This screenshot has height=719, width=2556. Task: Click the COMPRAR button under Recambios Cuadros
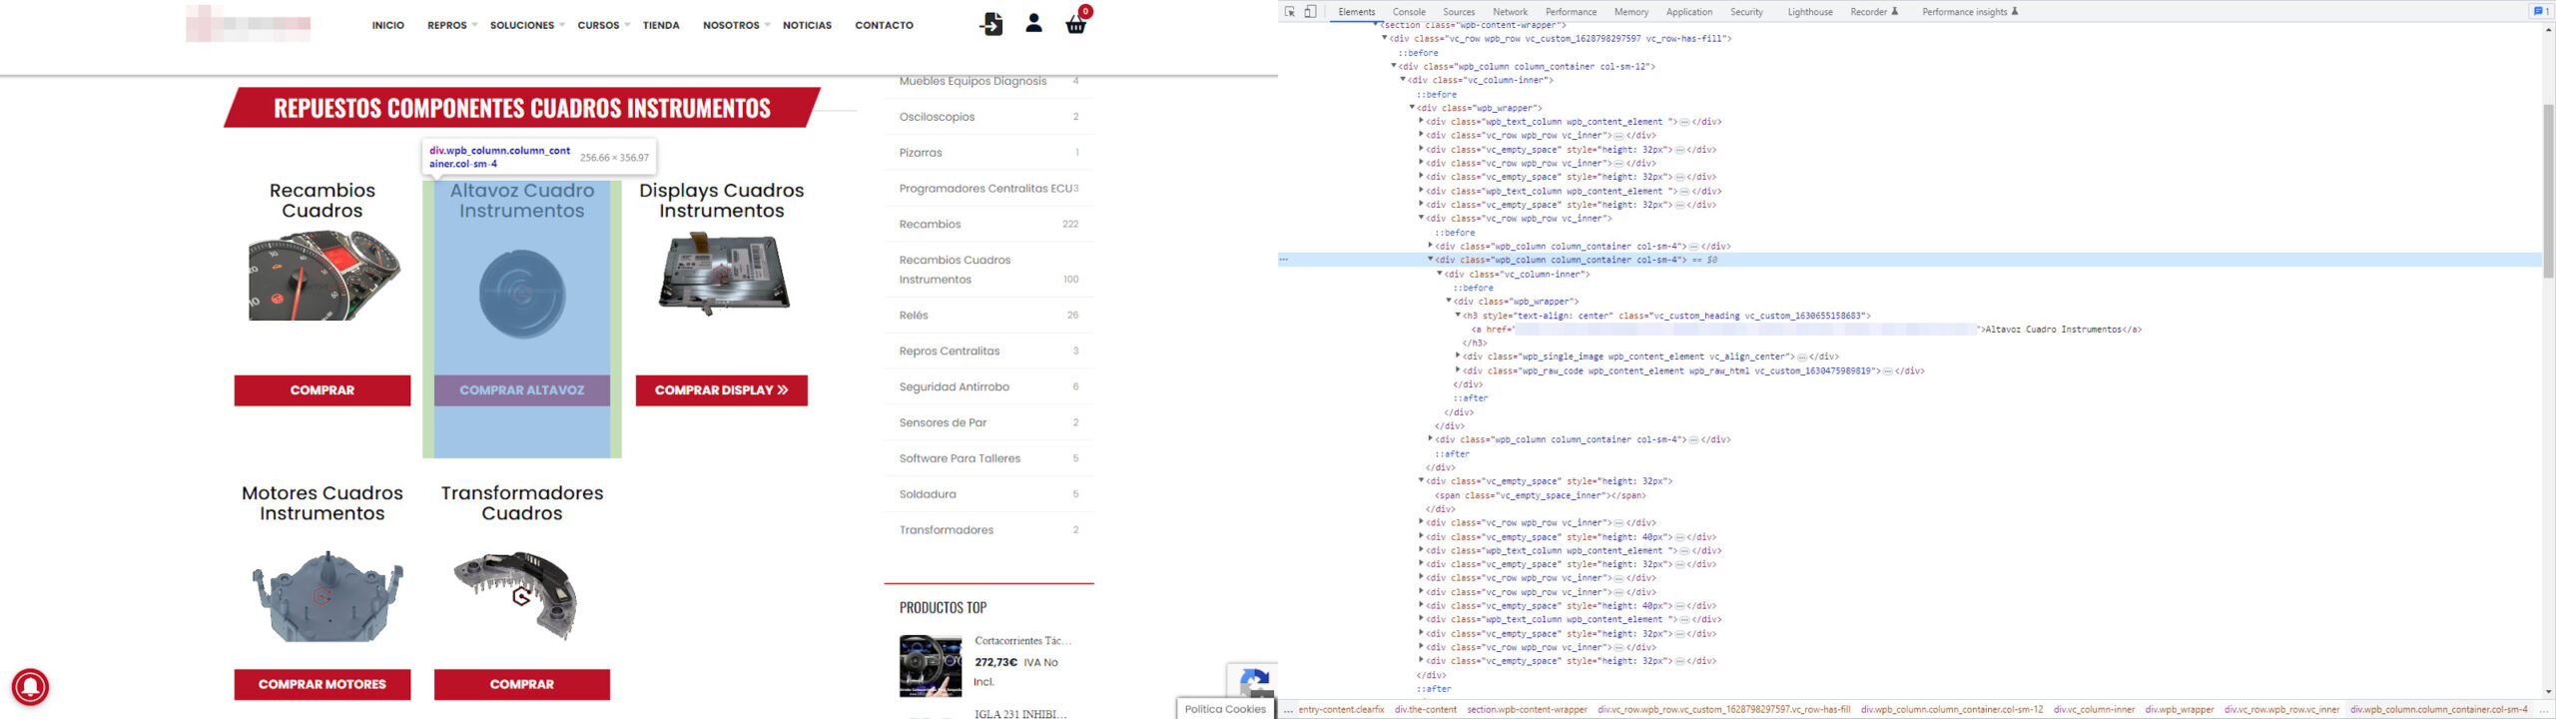tap(322, 390)
